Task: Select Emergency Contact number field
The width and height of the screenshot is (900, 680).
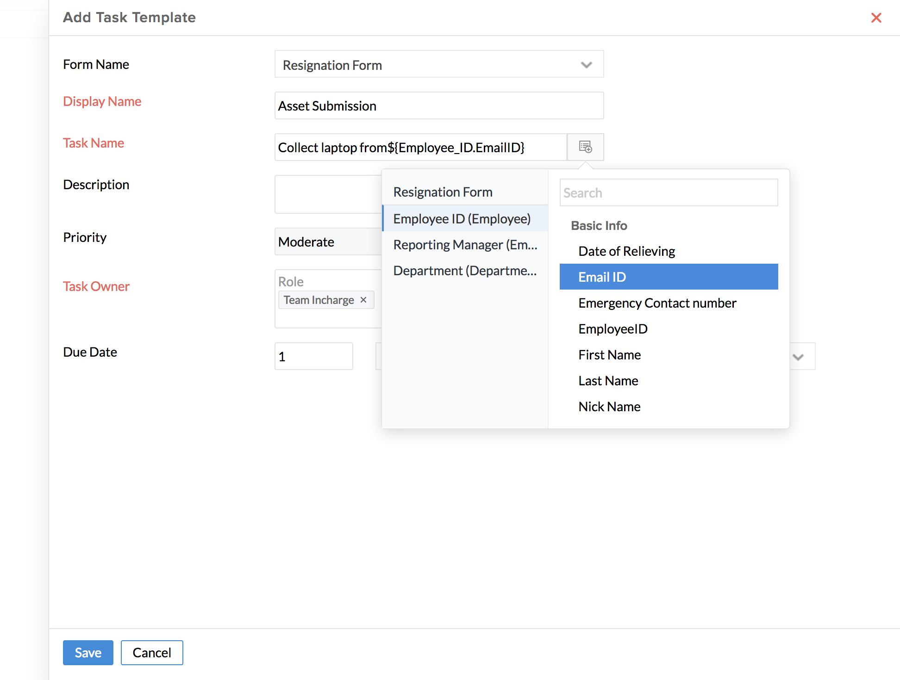Action: pyautogui.click(x=657, y=303)
